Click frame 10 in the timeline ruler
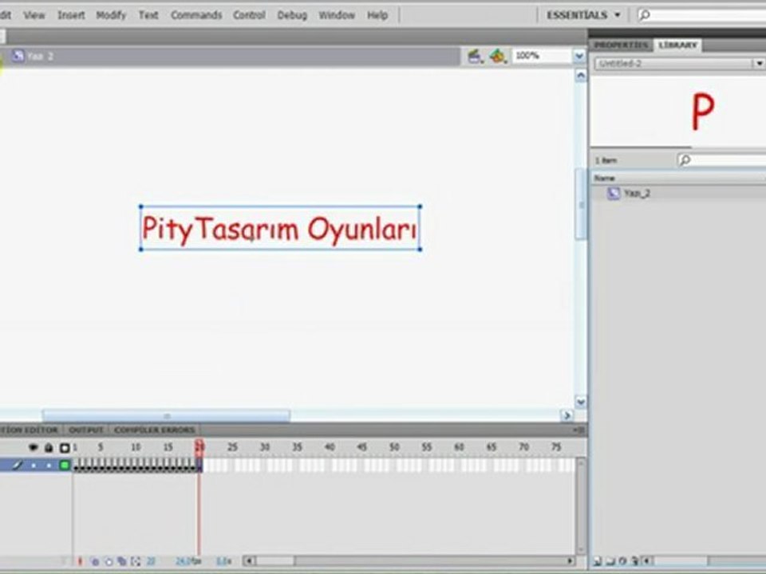Viewport: 766px width, 574px height. pyautogui.click(x=136, y=447)
